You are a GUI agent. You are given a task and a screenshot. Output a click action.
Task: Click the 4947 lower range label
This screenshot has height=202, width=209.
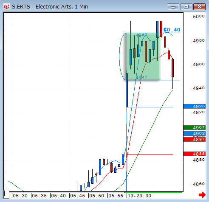pyautogui.click(x=141, y=77)
